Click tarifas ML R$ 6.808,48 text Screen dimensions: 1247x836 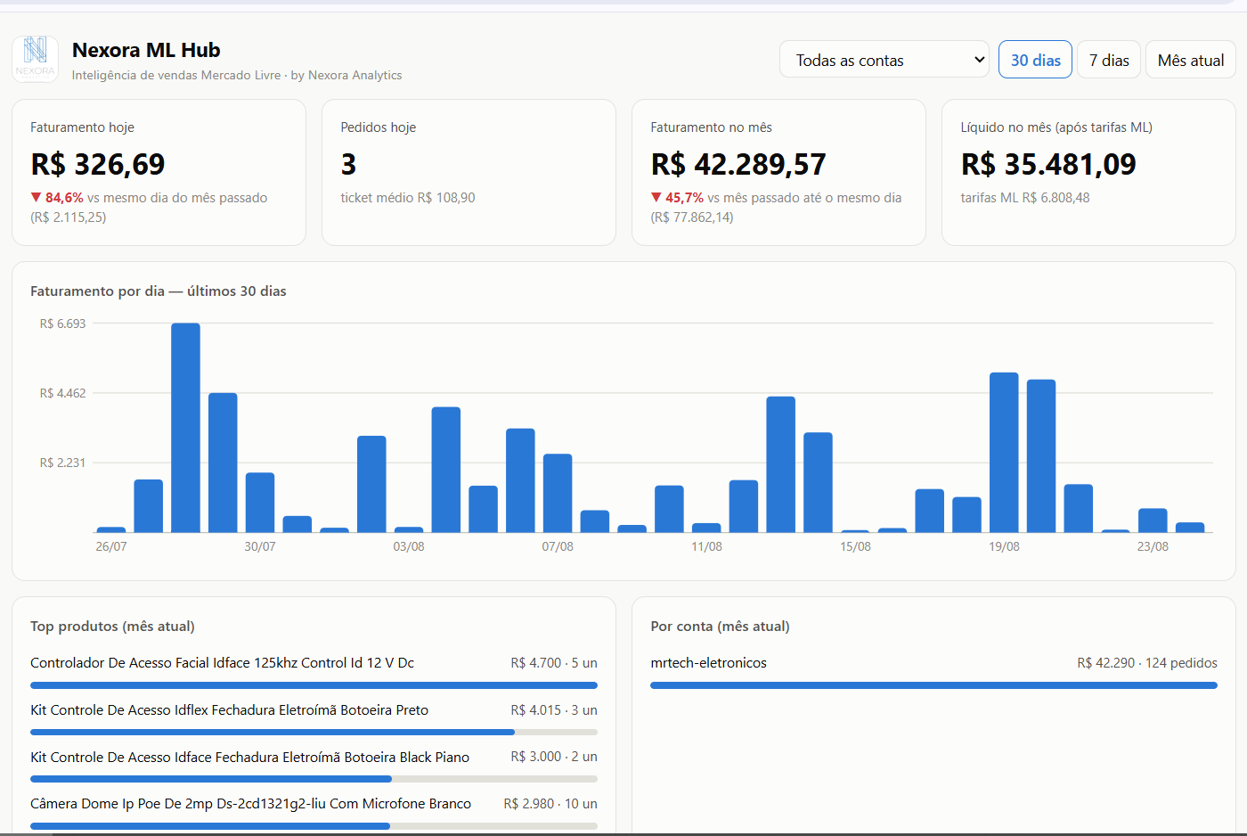tap(1025, 198)
